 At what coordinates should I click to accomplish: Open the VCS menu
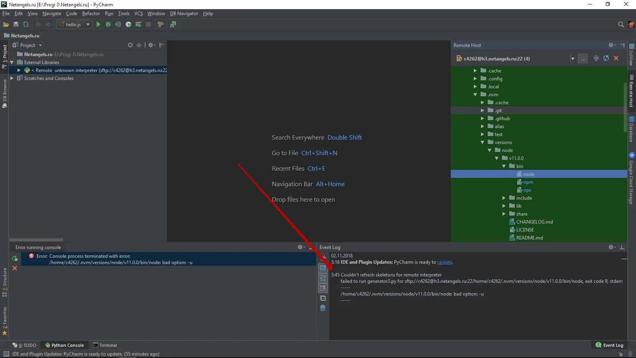138,14
